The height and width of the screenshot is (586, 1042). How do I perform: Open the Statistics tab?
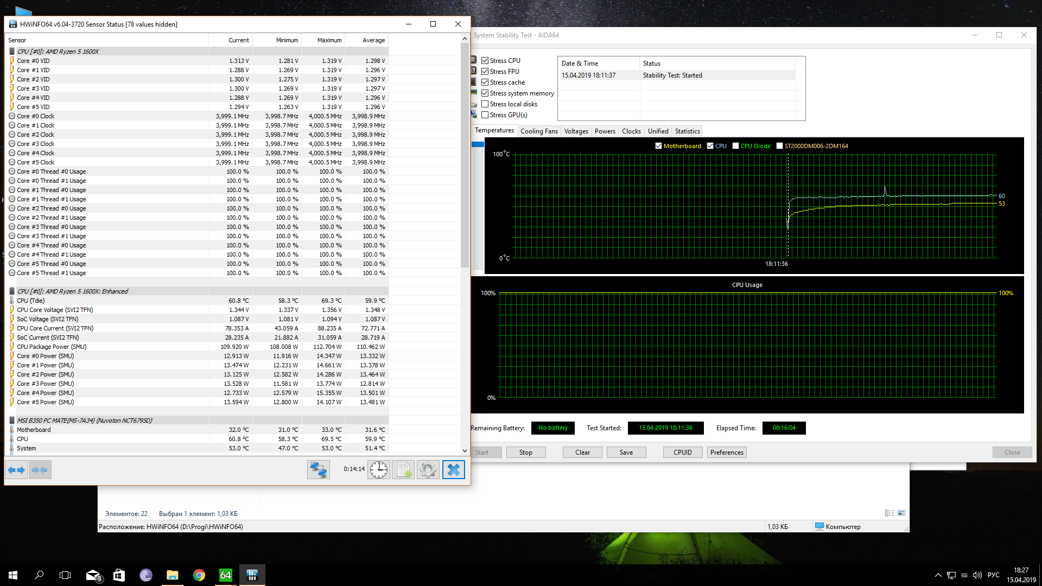pyautogui.click(x=687, y=131)
